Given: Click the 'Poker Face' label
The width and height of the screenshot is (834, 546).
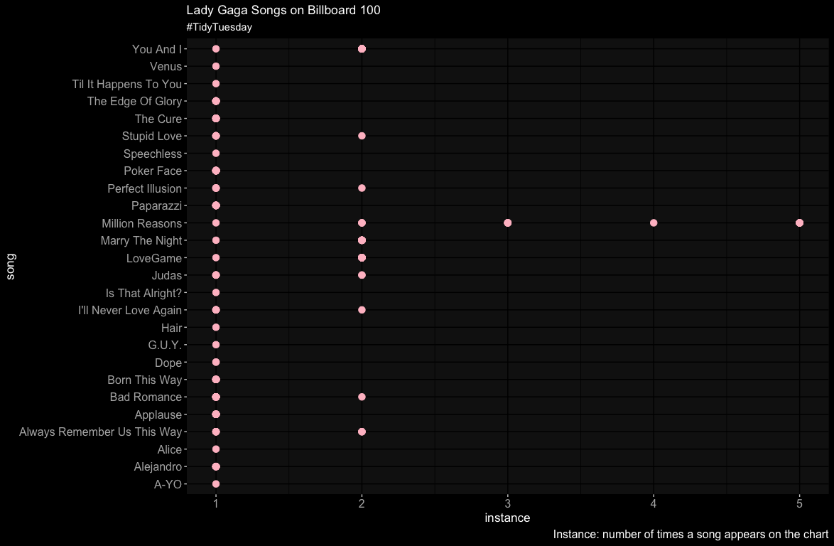Looking at the screenshot, I should tap(153, 171).
